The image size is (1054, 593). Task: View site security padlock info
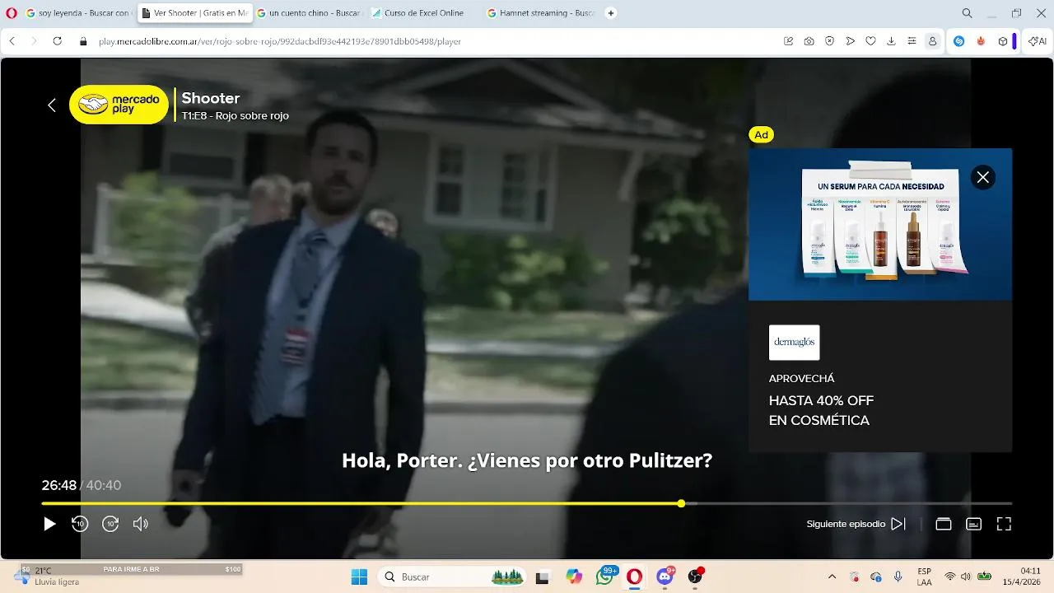[x=83, y=41]
